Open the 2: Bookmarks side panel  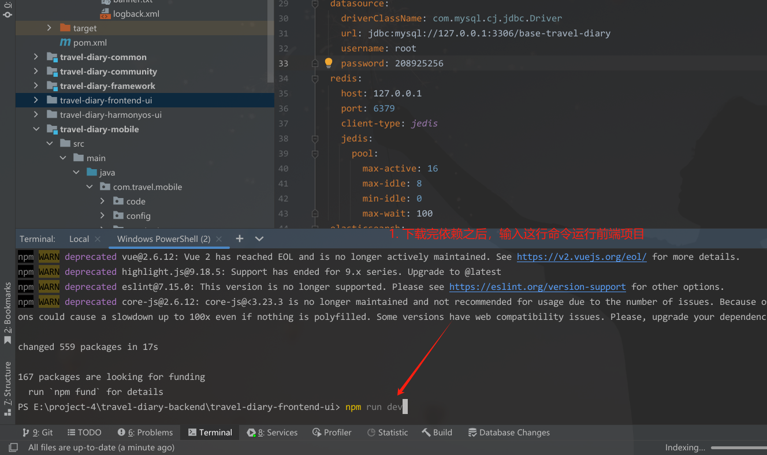[8, 314]
